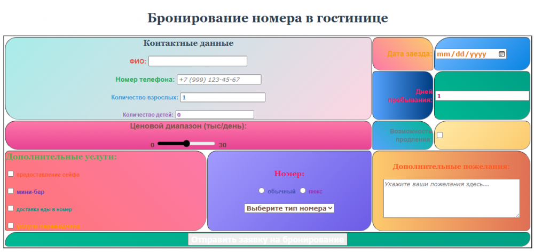Click the 'Дополнительные услуги:' heading

[x=61, y=156]
